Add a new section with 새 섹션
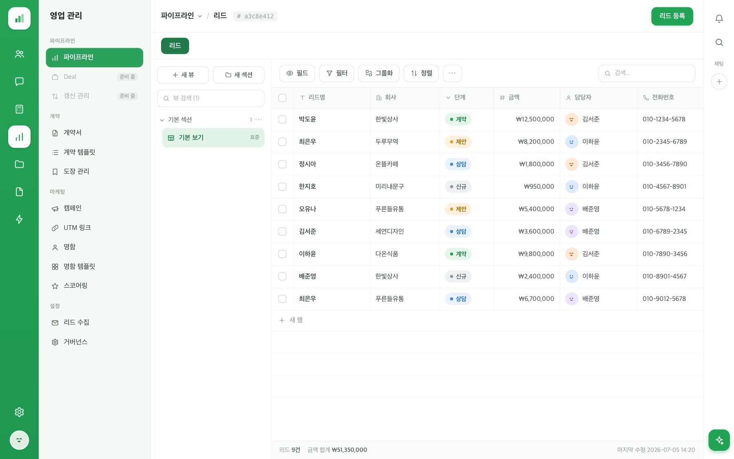The height and width of the screenshot is (459, 734). [239, 75]
